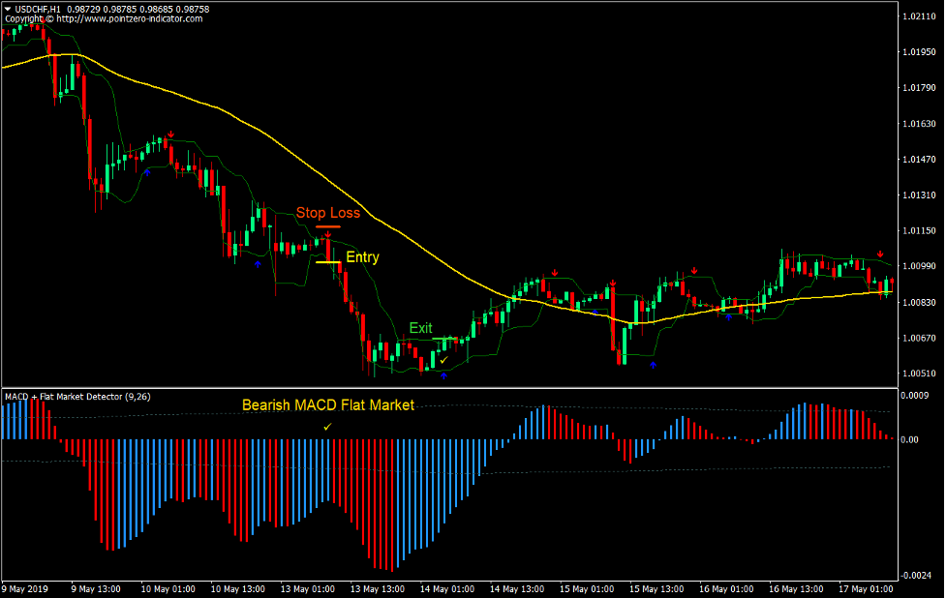946x598 pixels.
Task: Select the blue up arrow below the 16 May candles
Action: [x=728, y=316]
